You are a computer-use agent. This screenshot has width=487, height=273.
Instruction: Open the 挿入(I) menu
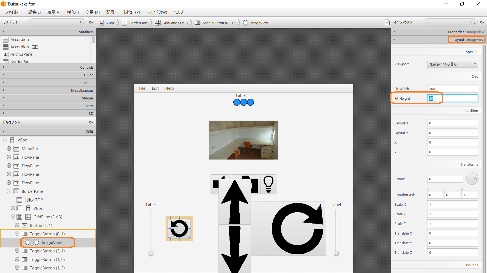73,12
